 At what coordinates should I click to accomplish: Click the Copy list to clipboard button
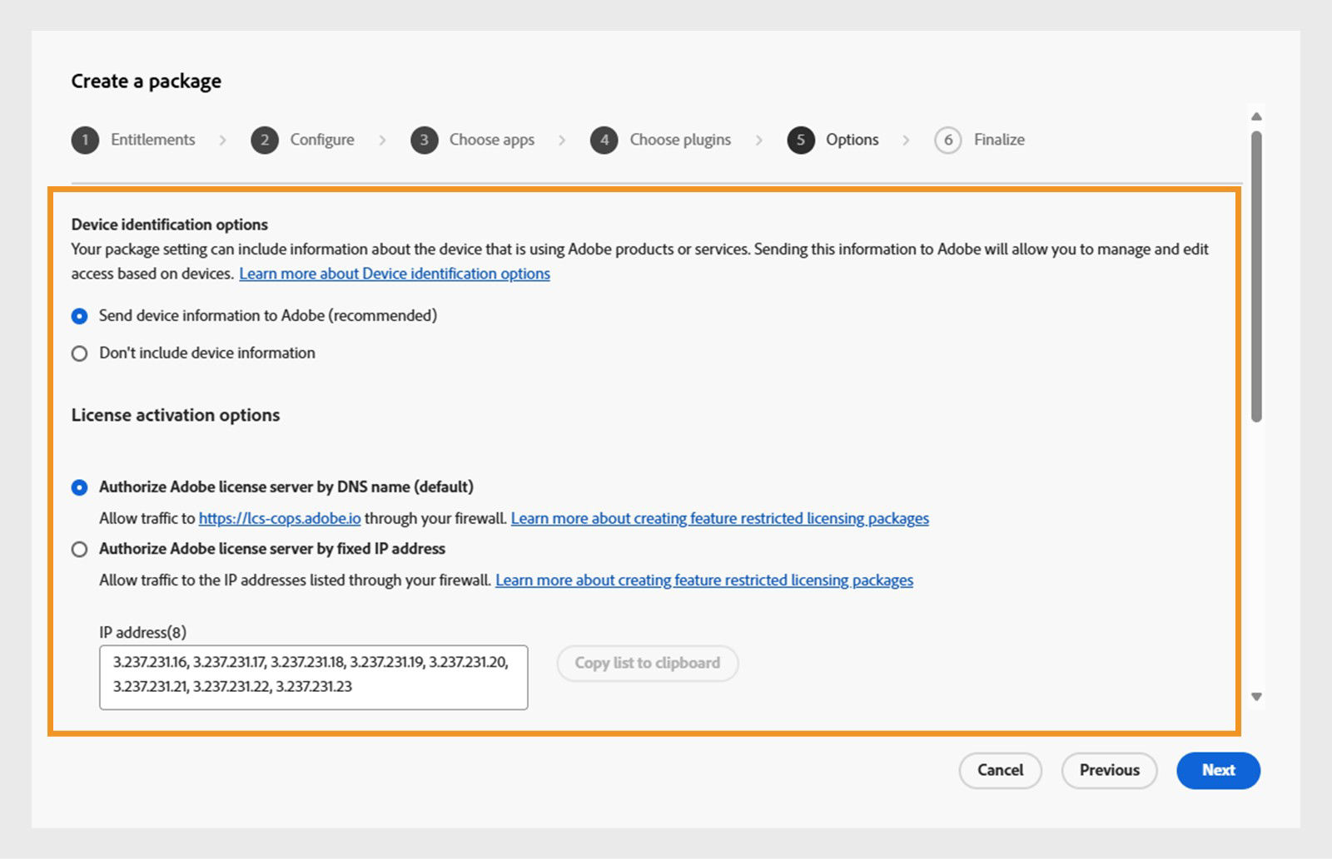pos(647,663)
